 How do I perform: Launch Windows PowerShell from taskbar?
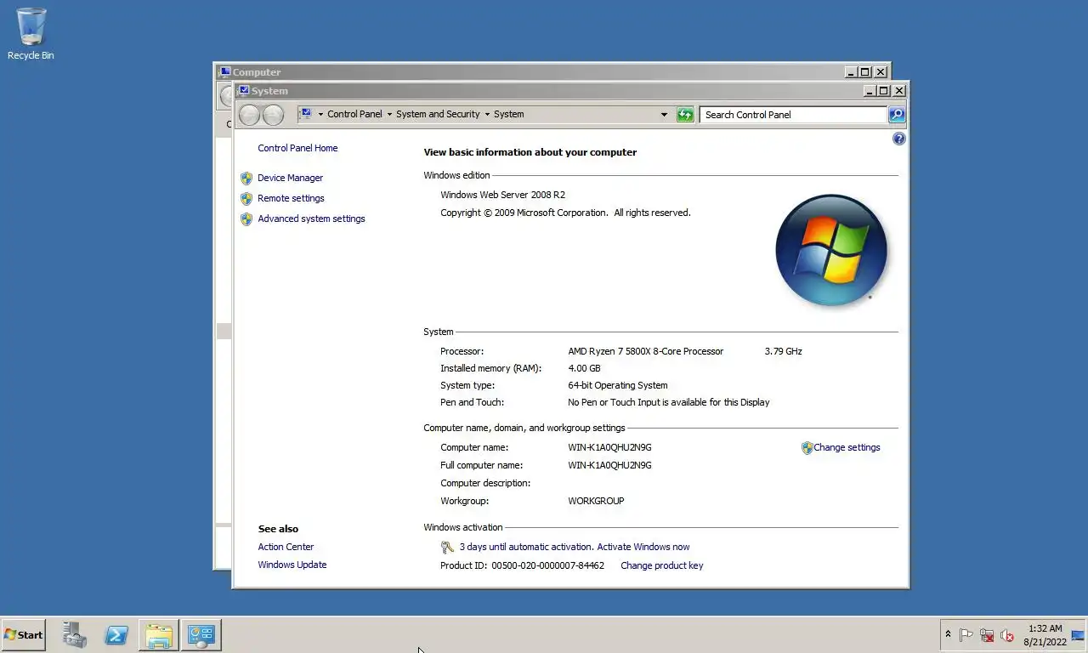tap(116, 634)
